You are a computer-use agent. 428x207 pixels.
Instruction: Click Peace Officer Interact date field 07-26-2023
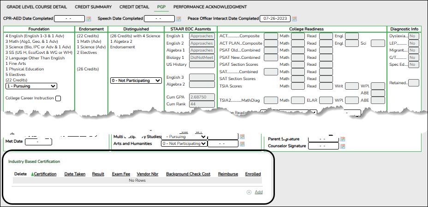point(275,18)
